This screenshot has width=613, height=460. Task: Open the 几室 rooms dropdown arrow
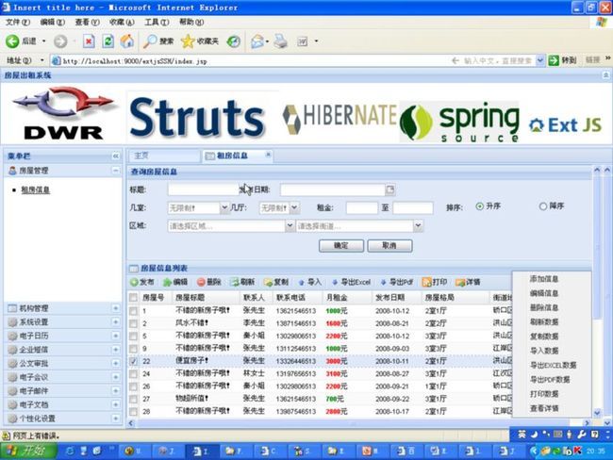(x=224, y=208)
